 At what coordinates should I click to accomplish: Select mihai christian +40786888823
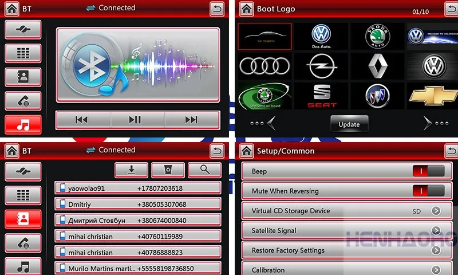click(x=137, y=252)
